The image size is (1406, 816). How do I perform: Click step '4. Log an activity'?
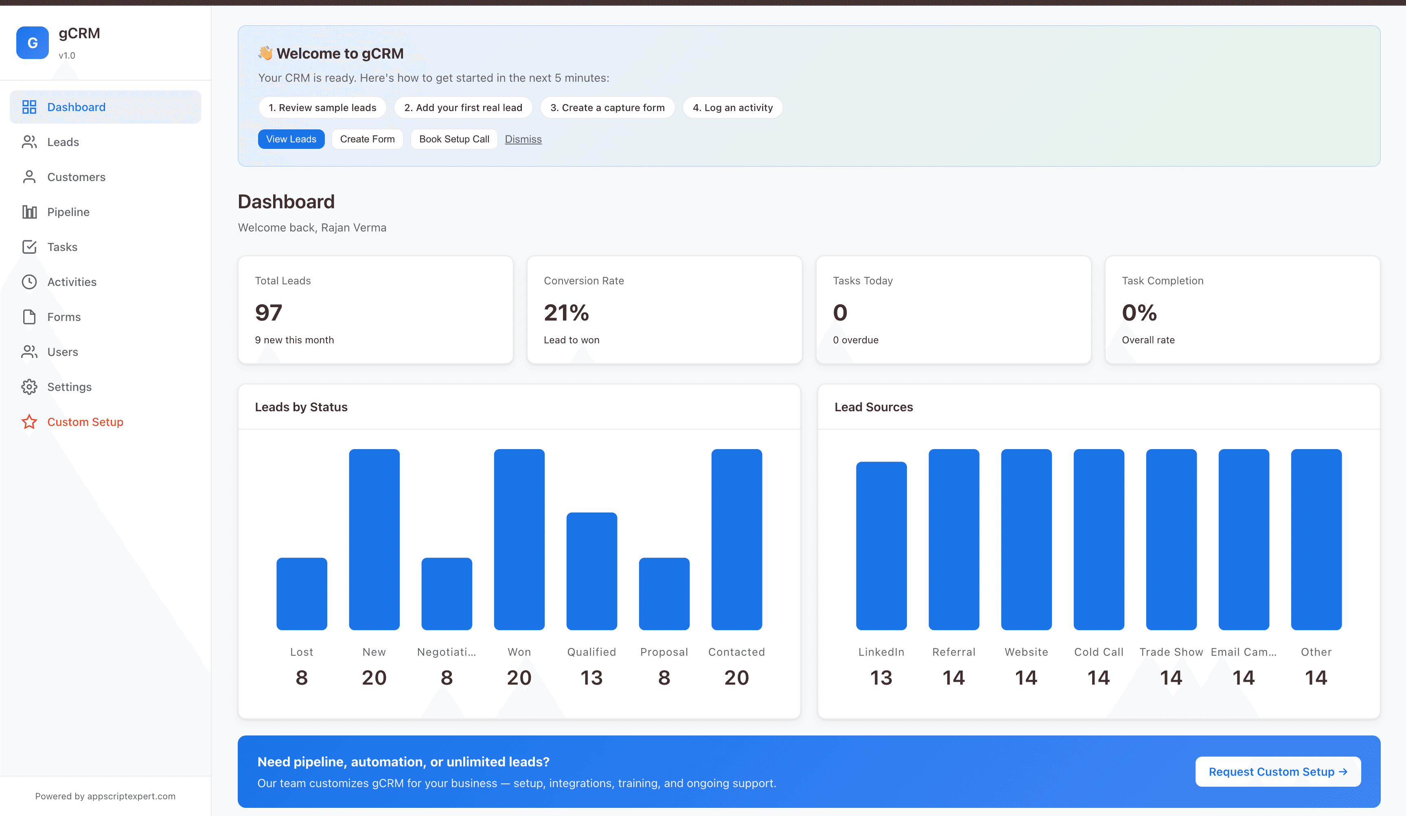(x=733, y=107)
